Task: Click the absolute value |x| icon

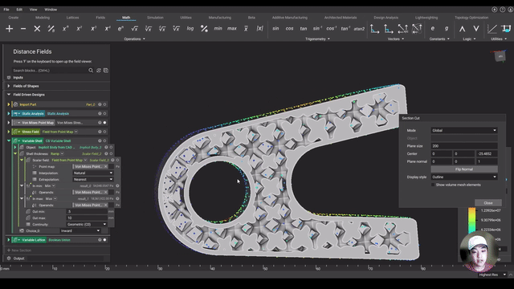Action: 259,29
